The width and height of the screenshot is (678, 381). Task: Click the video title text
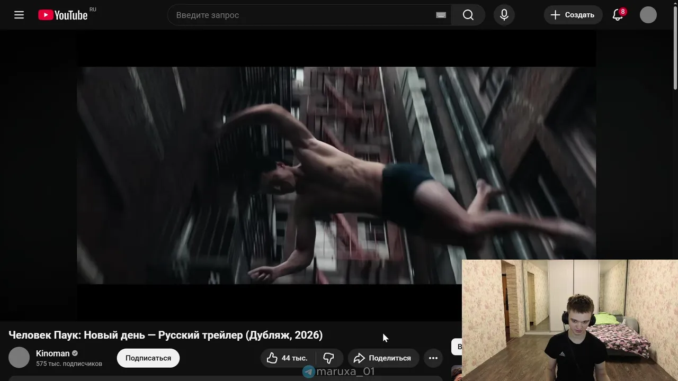166,335
